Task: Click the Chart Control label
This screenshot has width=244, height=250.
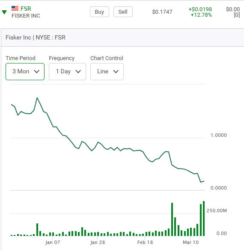Action: click(107, 58)
